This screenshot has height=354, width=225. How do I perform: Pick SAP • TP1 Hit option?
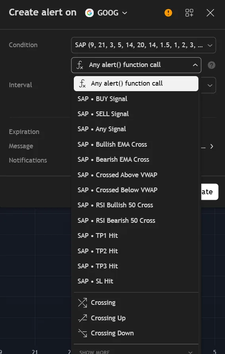click(136, 236)
